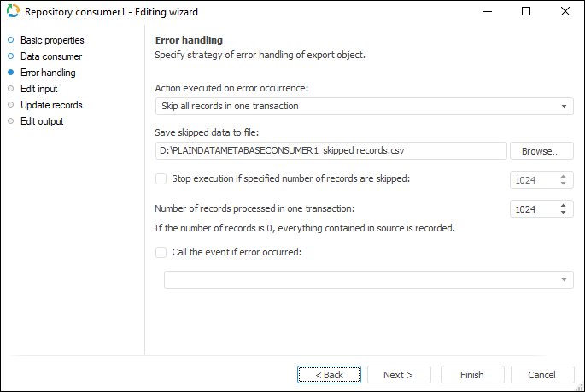Select the Edit input wizard step
585x392 pixels.
tap(38, 89)
